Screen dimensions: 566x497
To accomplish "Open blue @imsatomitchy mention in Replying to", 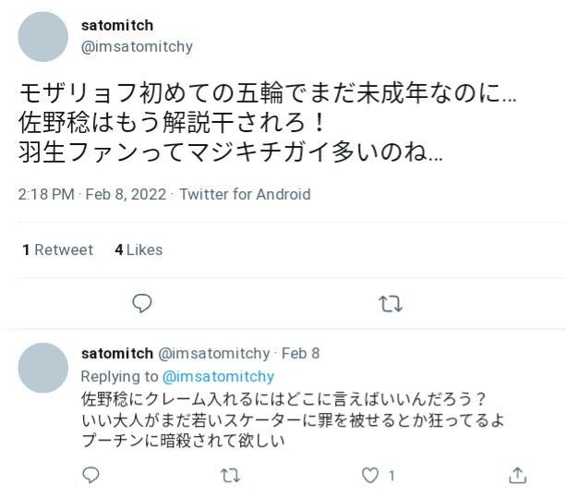I will pyautogui.click(x=219, y=376).
